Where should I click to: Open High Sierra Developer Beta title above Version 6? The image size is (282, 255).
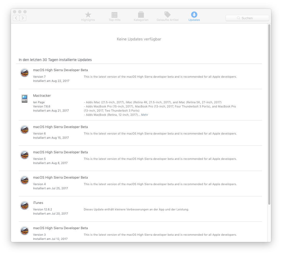click(60, 127)
